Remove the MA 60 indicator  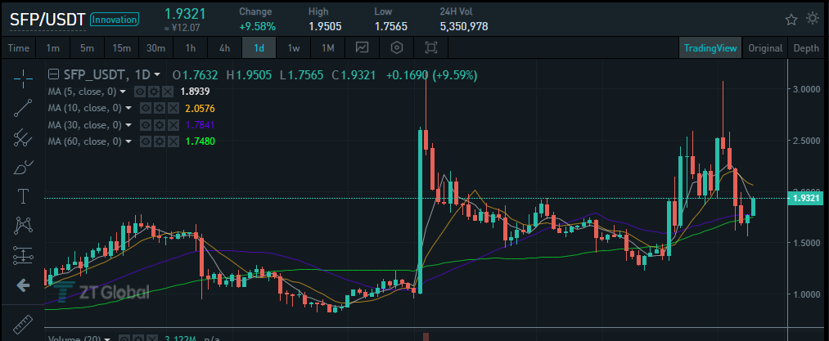pyautogui.click(x=173, y=141)
